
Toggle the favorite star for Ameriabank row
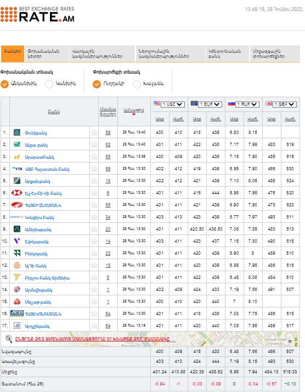pos(94,229)
